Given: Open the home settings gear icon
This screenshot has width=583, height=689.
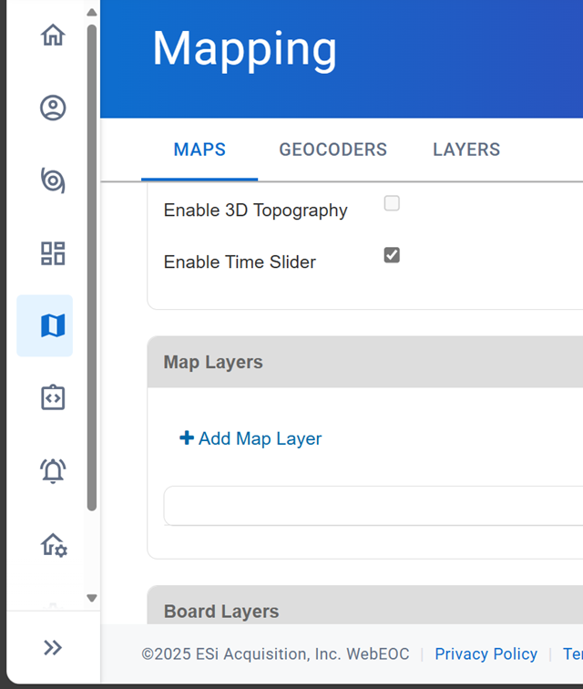Looking at the screenshot, I should (54, 545).
